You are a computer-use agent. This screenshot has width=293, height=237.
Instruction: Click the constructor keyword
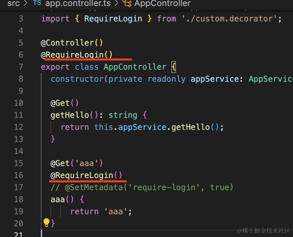click(77, 79)
